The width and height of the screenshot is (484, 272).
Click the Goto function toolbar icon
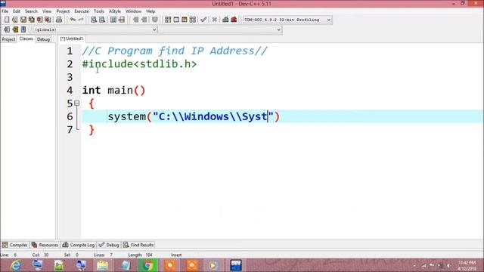[113, 20]
